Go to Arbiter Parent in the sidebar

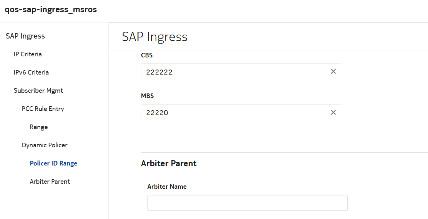[50, 182]
